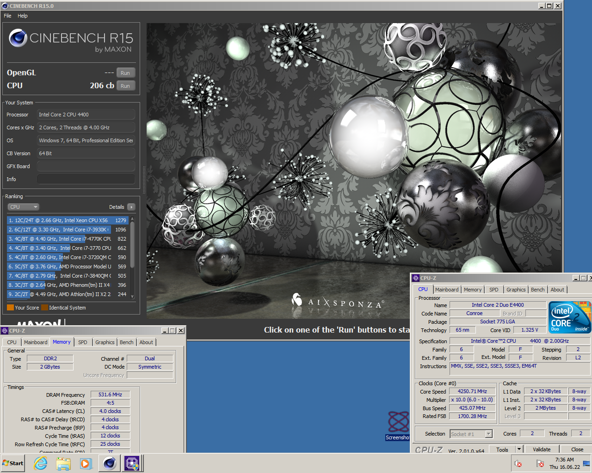Screen dimensions: 592x473
Task: Open the File menu in Cinebench
Action: [7, 16]
